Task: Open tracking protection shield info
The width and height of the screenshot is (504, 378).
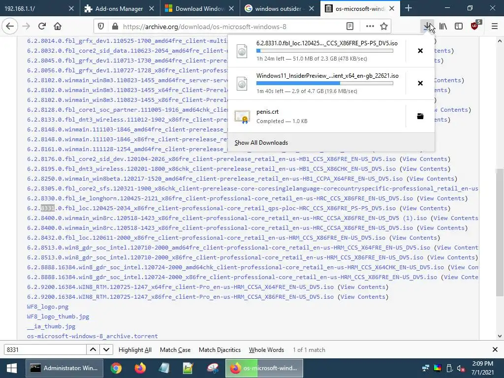Action: [x=100, y=27]
